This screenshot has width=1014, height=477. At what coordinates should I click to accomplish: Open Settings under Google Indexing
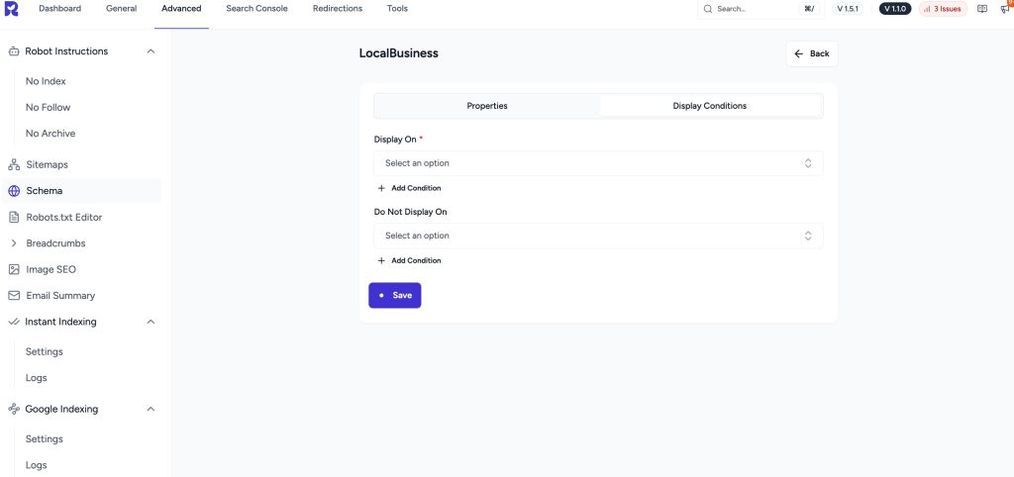click(44, 438)
